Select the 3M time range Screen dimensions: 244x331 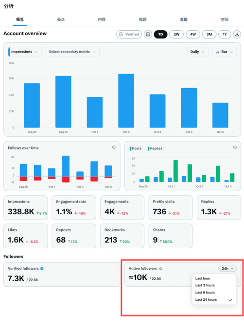click(x=209, y=34)
